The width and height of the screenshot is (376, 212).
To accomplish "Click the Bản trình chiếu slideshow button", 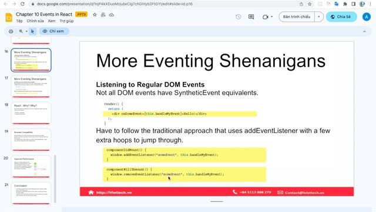I will click(x=297, y=17).
